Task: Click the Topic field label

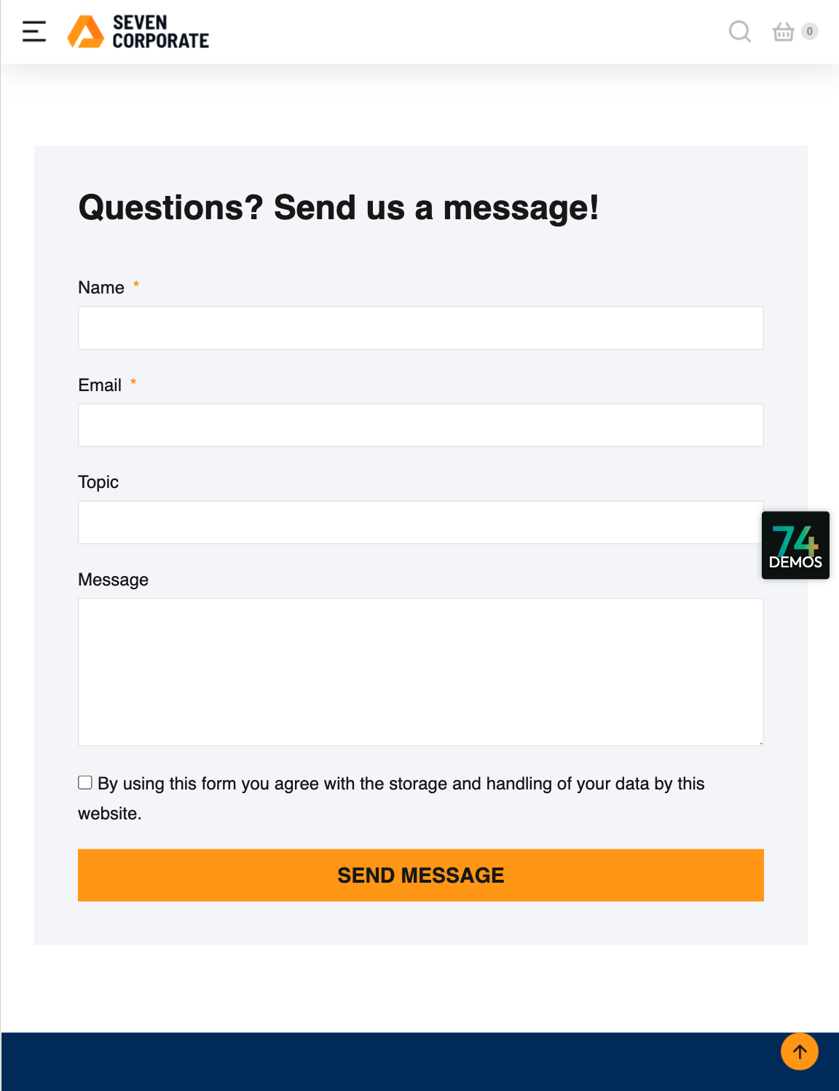Action: [98, 482]
